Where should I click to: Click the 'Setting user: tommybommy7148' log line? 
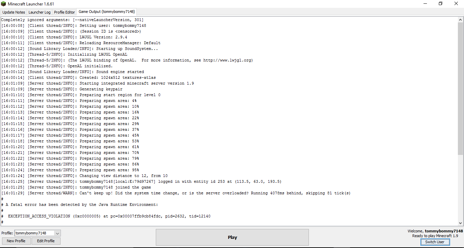pyautogui.click(x=74, y=25)
